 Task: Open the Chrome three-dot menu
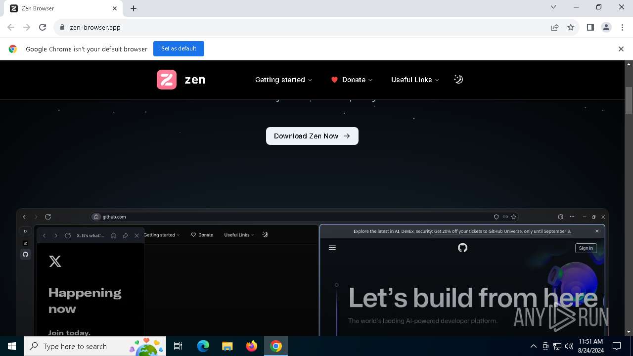point(622,27)
